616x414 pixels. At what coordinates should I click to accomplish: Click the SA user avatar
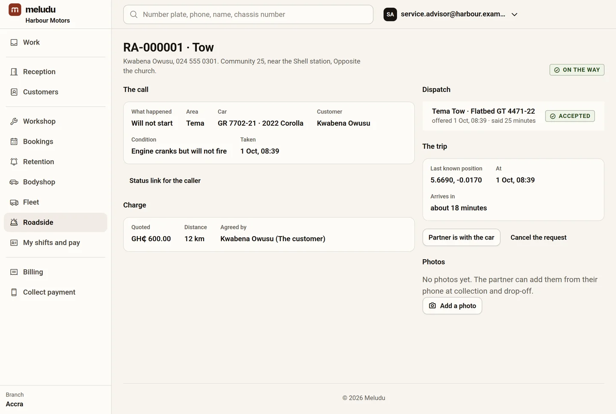pyautogui.click(x=390, y=15)
